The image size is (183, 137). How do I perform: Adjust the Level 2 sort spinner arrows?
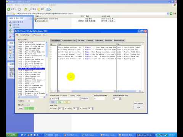[78, 108]
